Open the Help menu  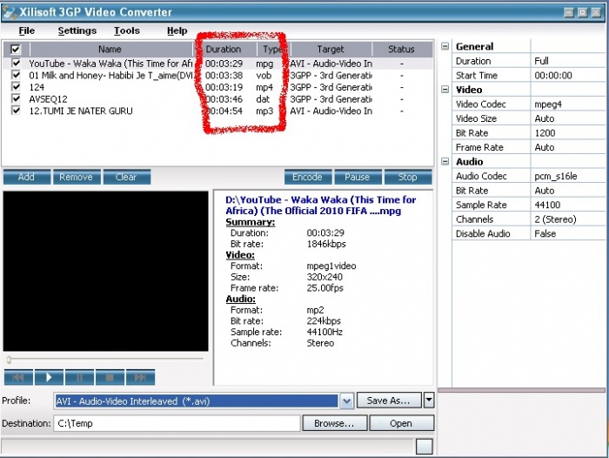177,30
